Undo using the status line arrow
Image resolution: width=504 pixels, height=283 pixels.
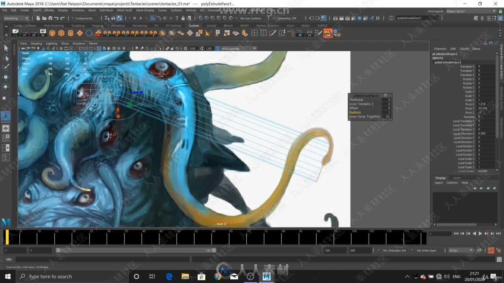tap(56, 18)
